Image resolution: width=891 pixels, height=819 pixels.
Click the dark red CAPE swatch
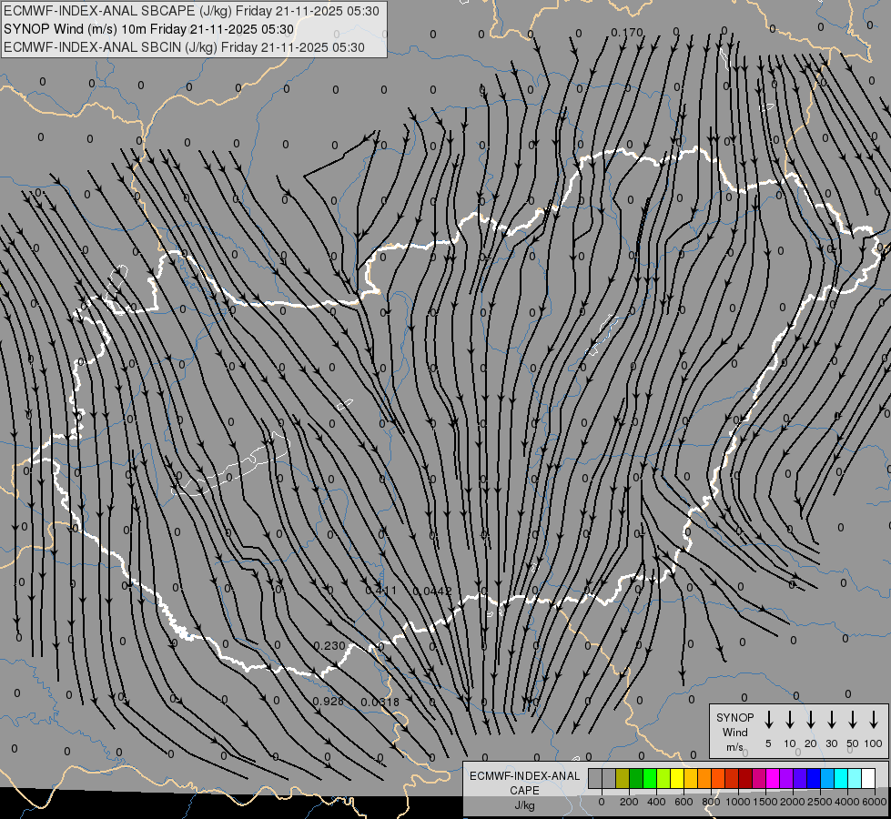pyautogui.click(x=746, y=778)
